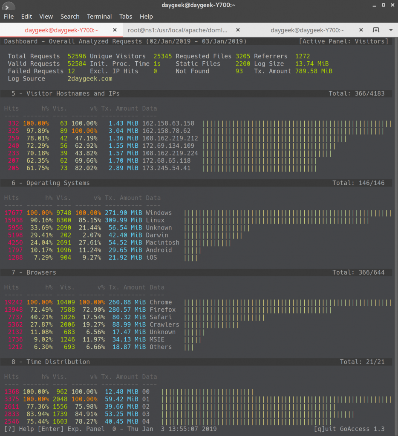Viewport: 398px width, 436px height.
Task: Open the tab list dropdown arrow
Action: coord(391,30)
